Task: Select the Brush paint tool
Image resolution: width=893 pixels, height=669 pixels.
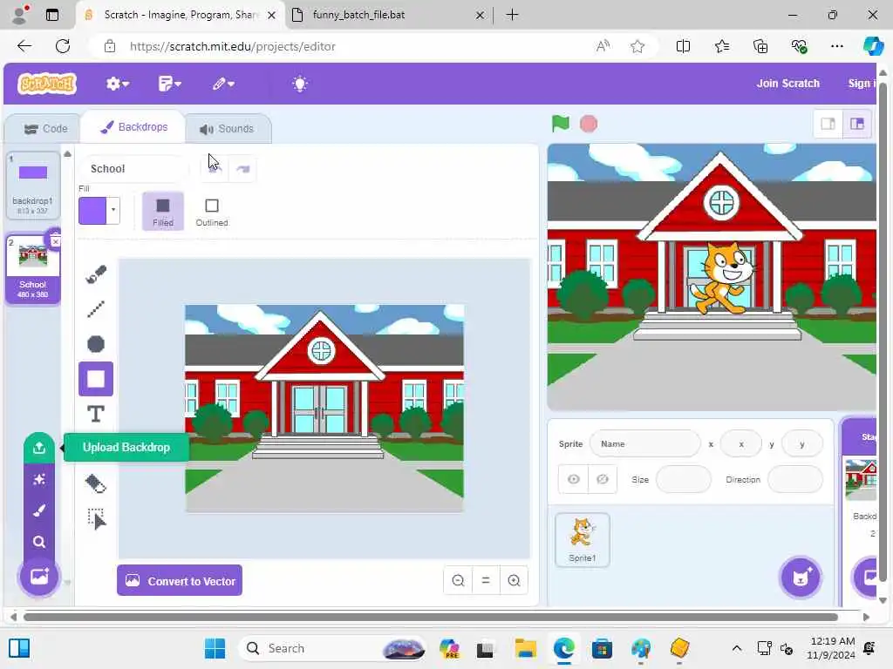Action: [96, 274]
